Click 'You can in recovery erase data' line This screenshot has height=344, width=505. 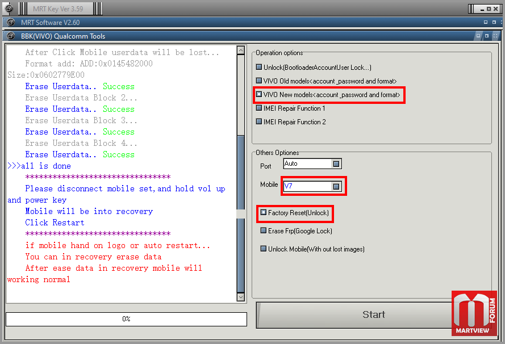tap(93, 257)
